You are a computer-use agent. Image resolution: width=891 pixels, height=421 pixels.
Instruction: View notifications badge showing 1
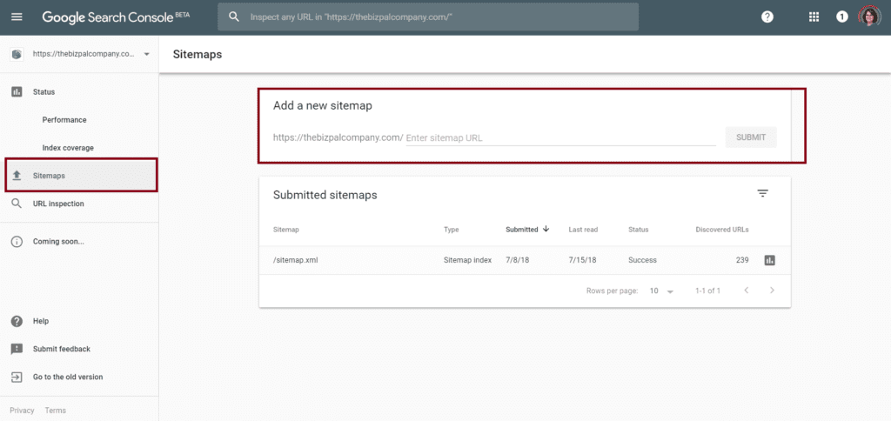click(842, 17)
